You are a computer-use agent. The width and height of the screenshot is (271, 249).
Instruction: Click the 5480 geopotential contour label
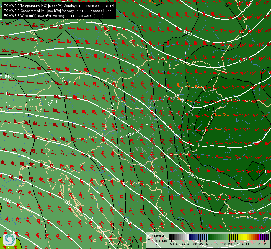click(251, 212)
